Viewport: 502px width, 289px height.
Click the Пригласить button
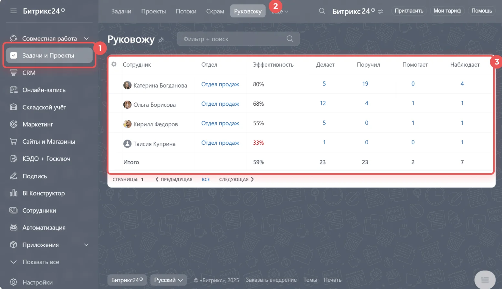409,11
